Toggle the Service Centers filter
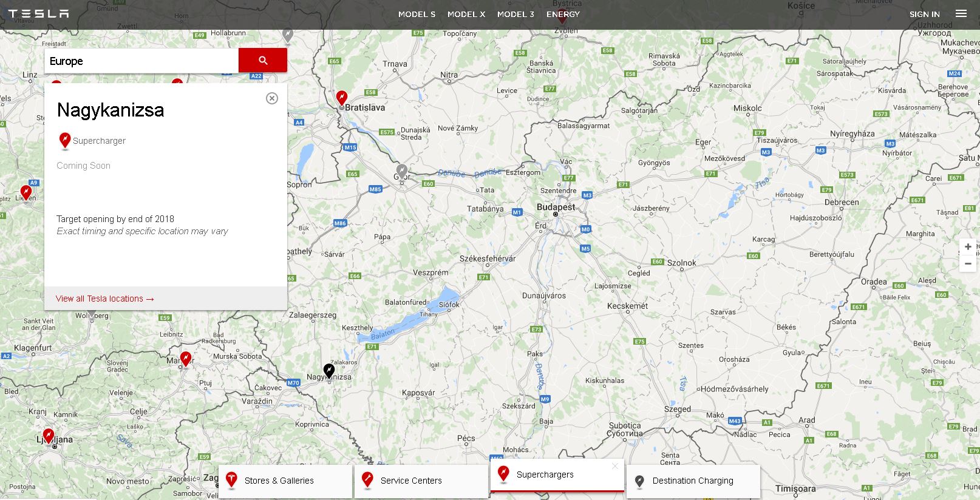Image resolution: width=980 pixels, height=500 pixels. coord(421,481)
